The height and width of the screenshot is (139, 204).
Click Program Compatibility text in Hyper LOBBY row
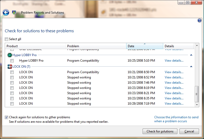click(x=83, y=61)
